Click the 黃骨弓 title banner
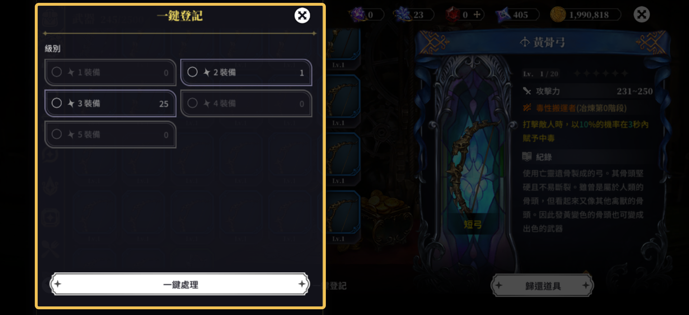Screen dimensions: 689x315 click(x=542, y=42)
